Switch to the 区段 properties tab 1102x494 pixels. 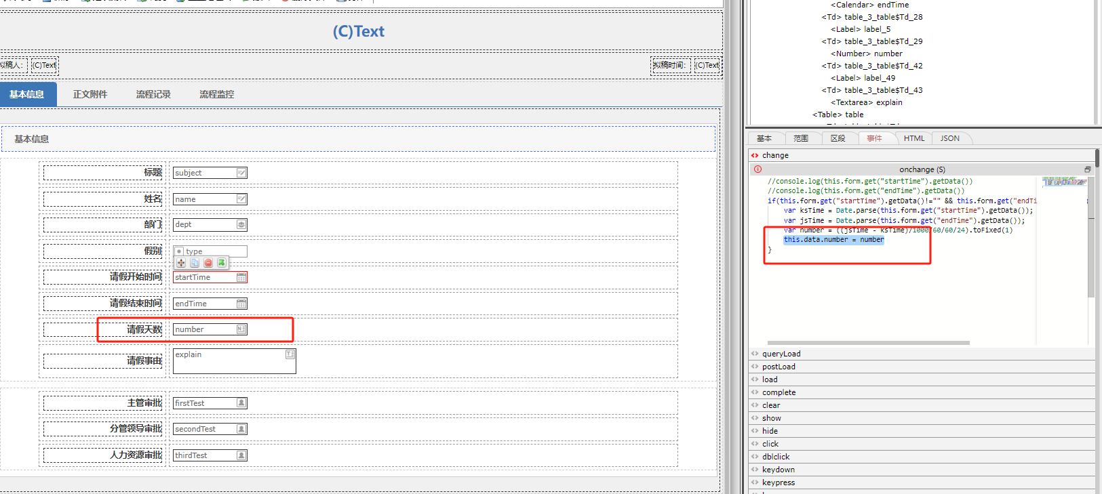click(x=838, y=138)
